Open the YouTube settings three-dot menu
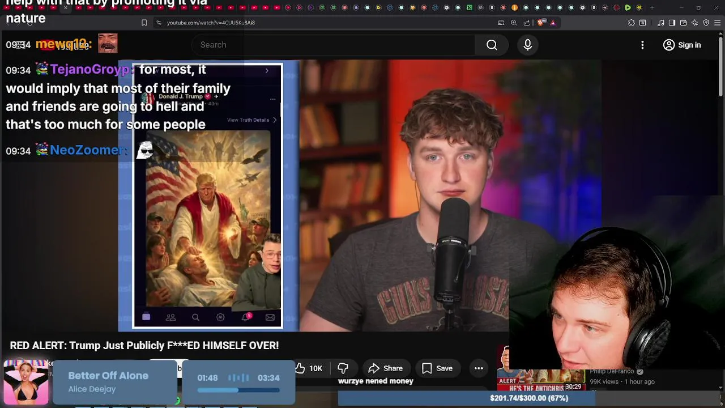The image size is (725, 408). coord(642,45)
